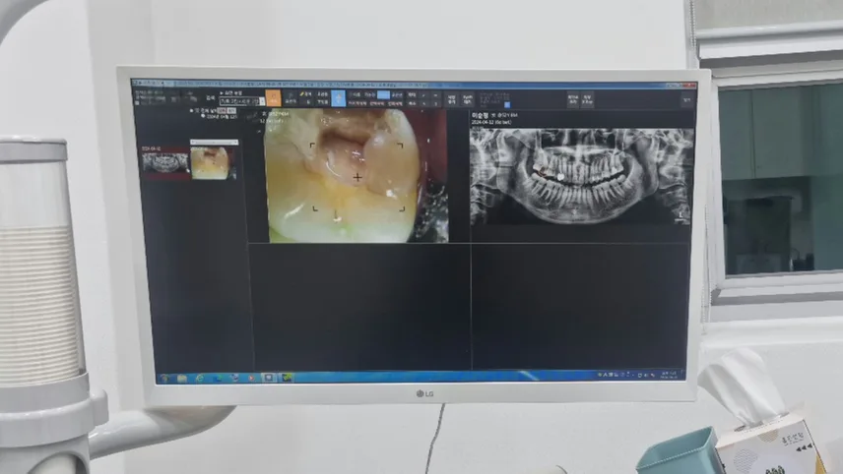
Task: Click the 2024-04-12 label above panoramic X-ray
Action: click(490, 122)
